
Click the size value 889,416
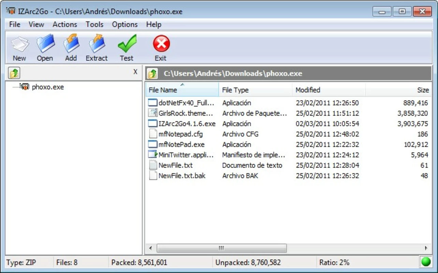(x=415, y=103)
